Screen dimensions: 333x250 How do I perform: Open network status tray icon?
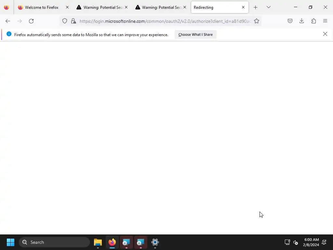(x=287, y=242)
